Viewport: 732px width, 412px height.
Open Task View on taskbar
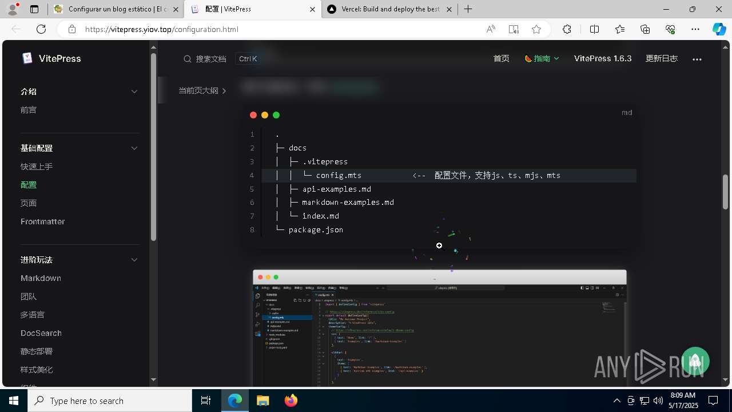point(206,401)
